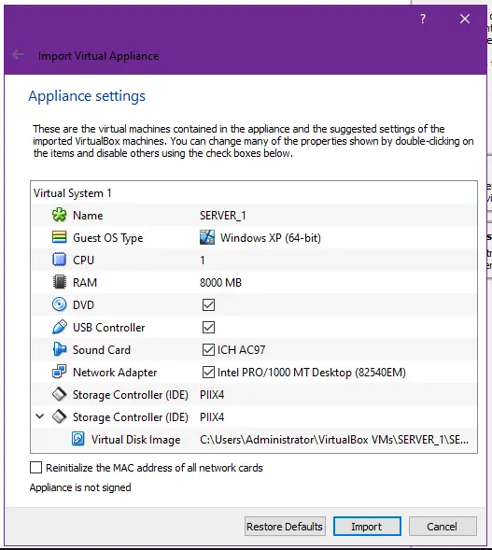
Task: Uncheck the DVD checkbox
Action: pyautogui.click(x=208, y=304)
